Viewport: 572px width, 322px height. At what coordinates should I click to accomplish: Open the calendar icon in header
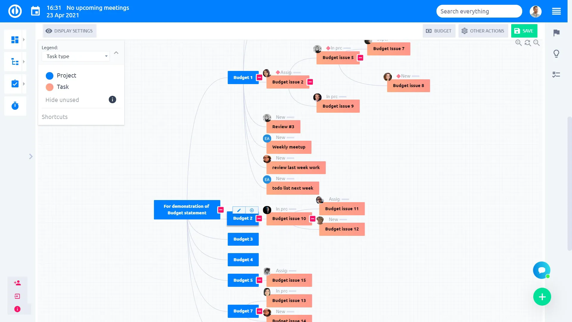pos(35,11)
